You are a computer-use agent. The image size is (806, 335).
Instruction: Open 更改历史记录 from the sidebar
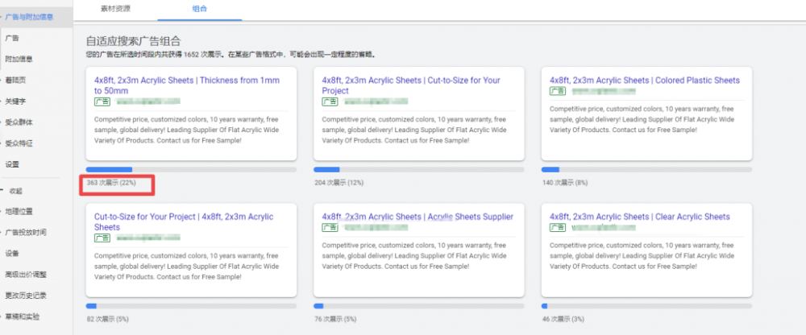tap(25, 296)
